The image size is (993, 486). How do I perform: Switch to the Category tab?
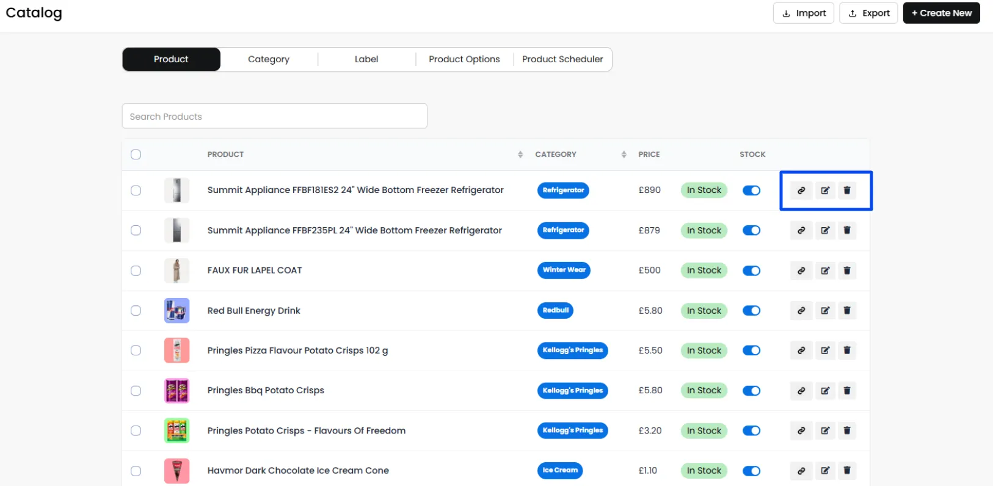(269, 59)
